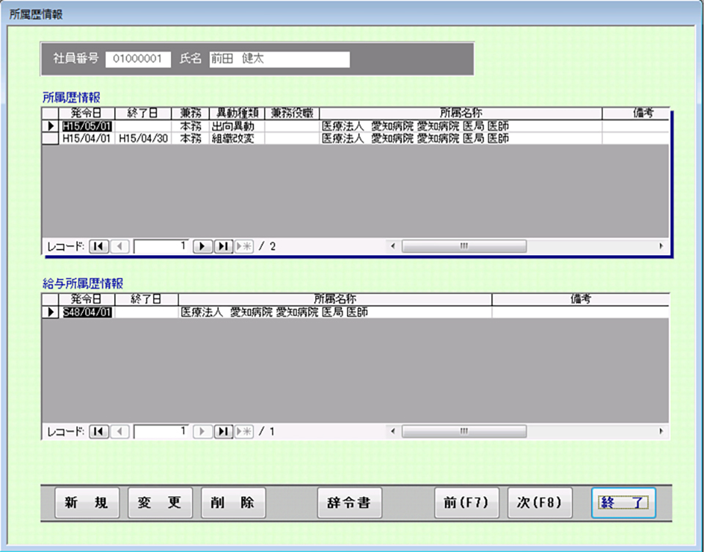Jump to last record in 所属歴情報 navigator
Screen dimensions: 704x552
coord(223,246)
